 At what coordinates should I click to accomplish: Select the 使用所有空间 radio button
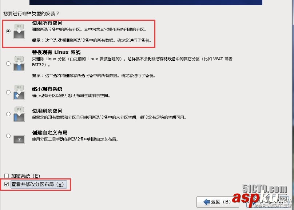[8, 31]
